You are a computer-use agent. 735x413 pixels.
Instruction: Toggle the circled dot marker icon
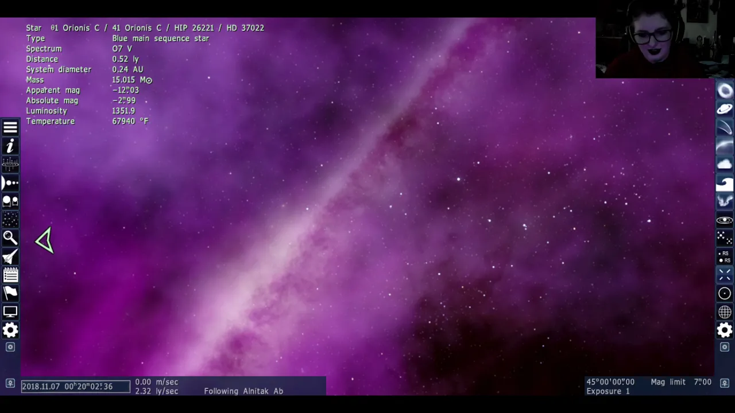click(x=725, y=293)
